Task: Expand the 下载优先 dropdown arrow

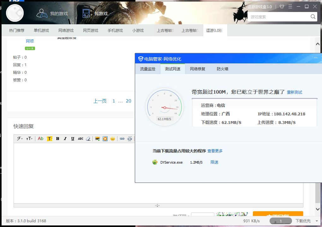Action: click(x=317, y=221)
